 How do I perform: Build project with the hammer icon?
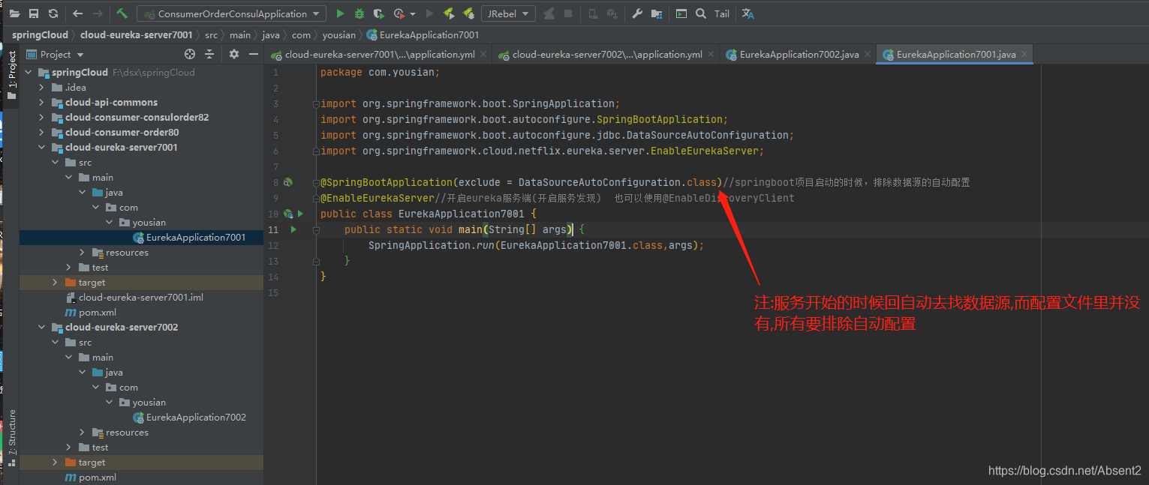122,13
